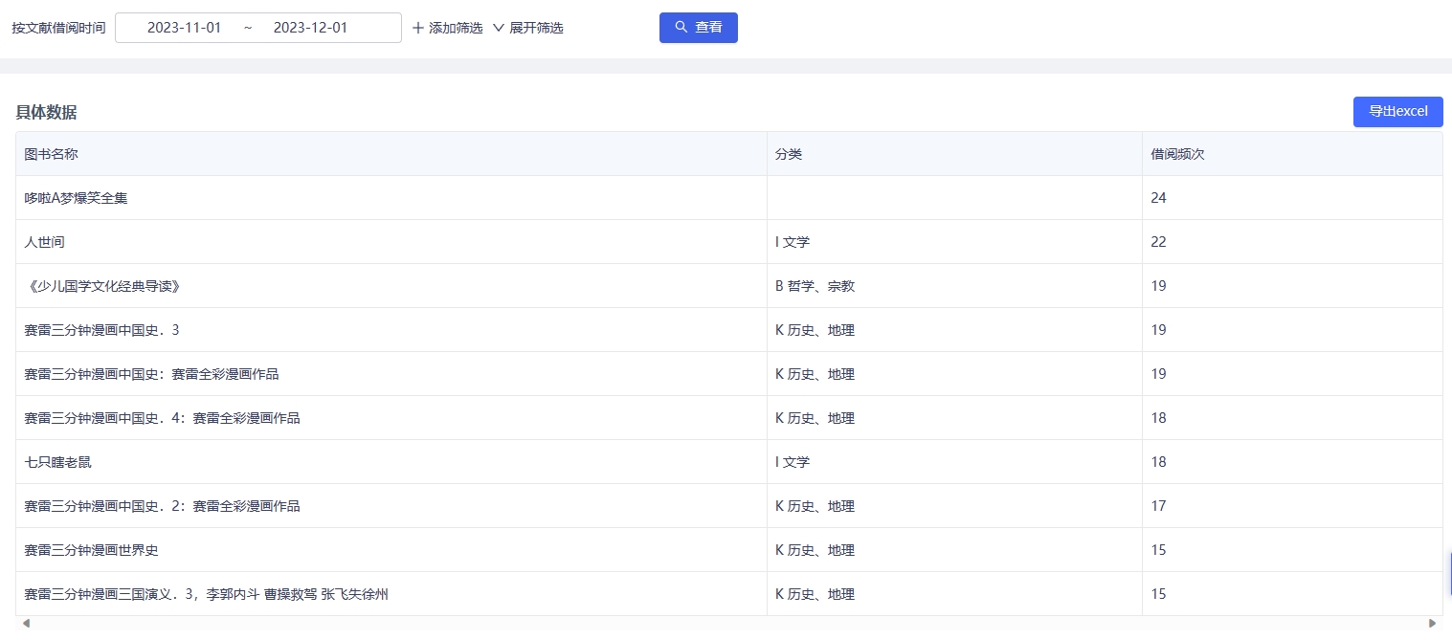Image resolution: width=1452 pixels, height=640 pixels.
Task: Click the horizontal scrollbar left arrow
Action: 26,624
